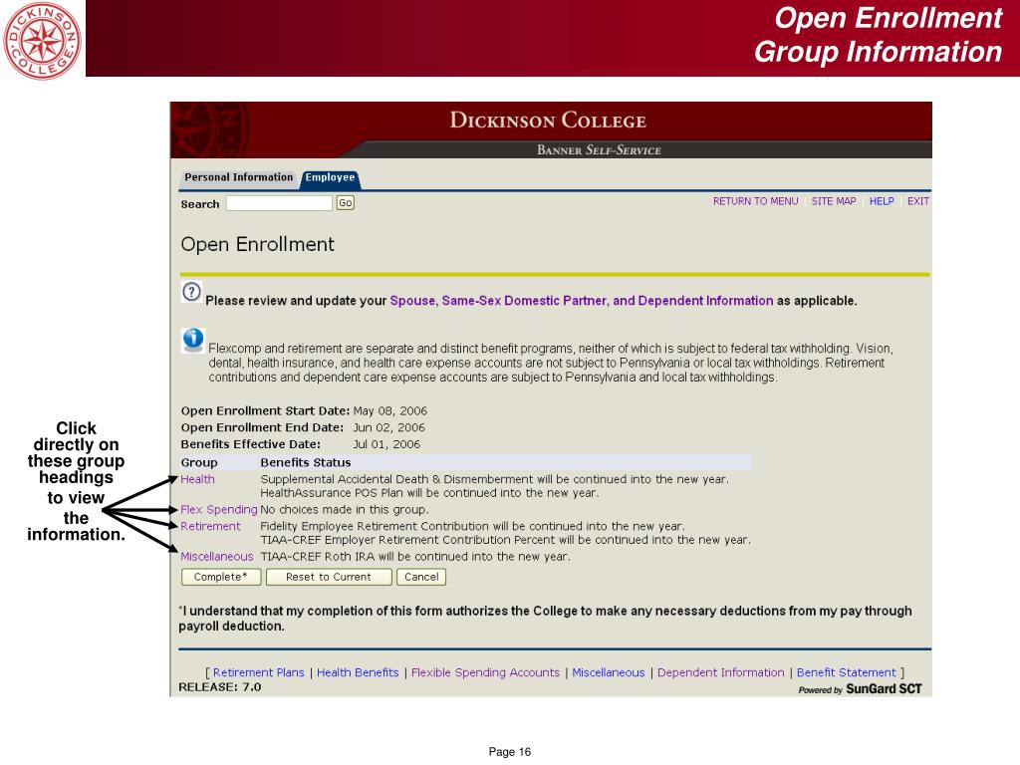The height and width of the screenshot is (765, 1020).
Task: Click the 'RELEASE: 7.0' text
Action: [220, 687]
